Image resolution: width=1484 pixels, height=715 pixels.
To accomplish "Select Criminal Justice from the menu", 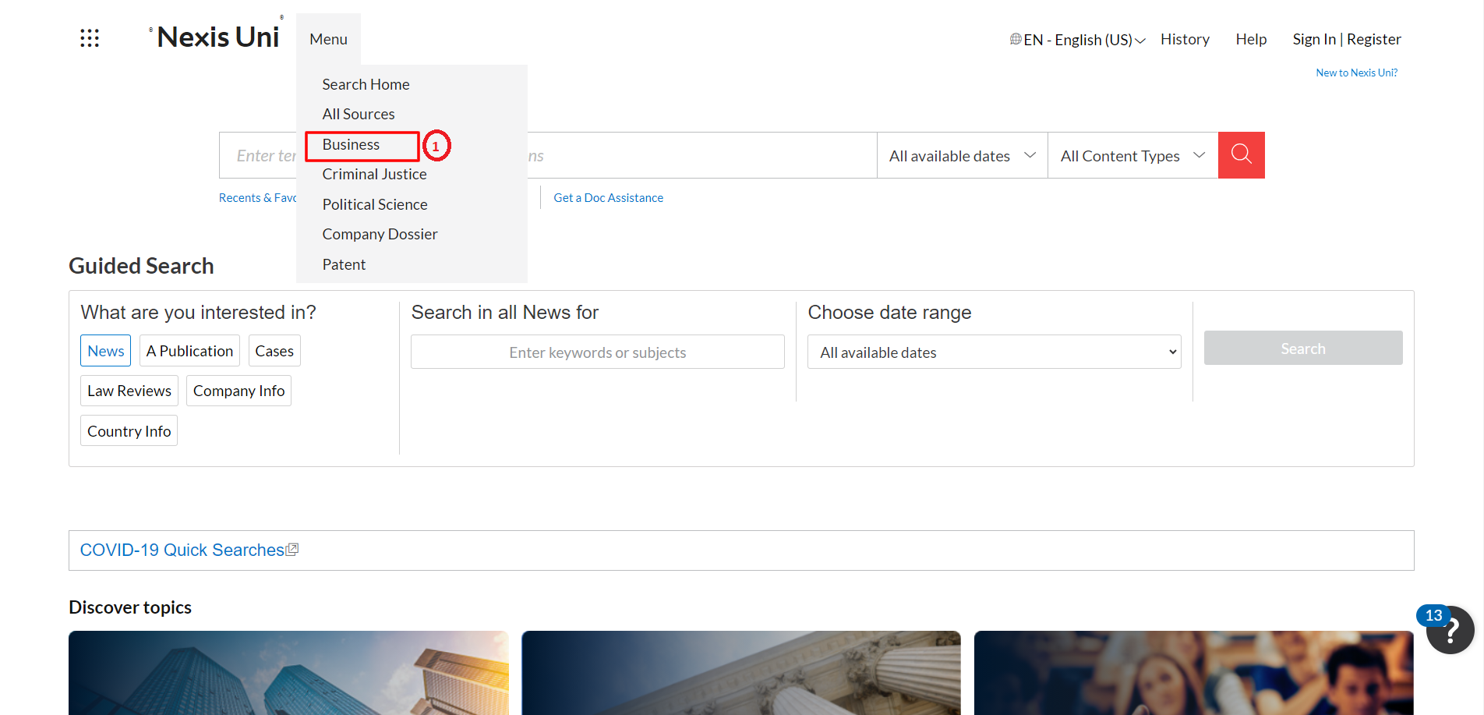I will (x=374, y=174).
